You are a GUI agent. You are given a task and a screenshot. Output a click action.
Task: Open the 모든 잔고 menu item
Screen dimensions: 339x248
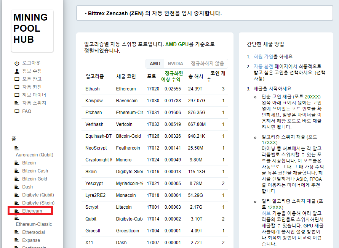(32, 79)
